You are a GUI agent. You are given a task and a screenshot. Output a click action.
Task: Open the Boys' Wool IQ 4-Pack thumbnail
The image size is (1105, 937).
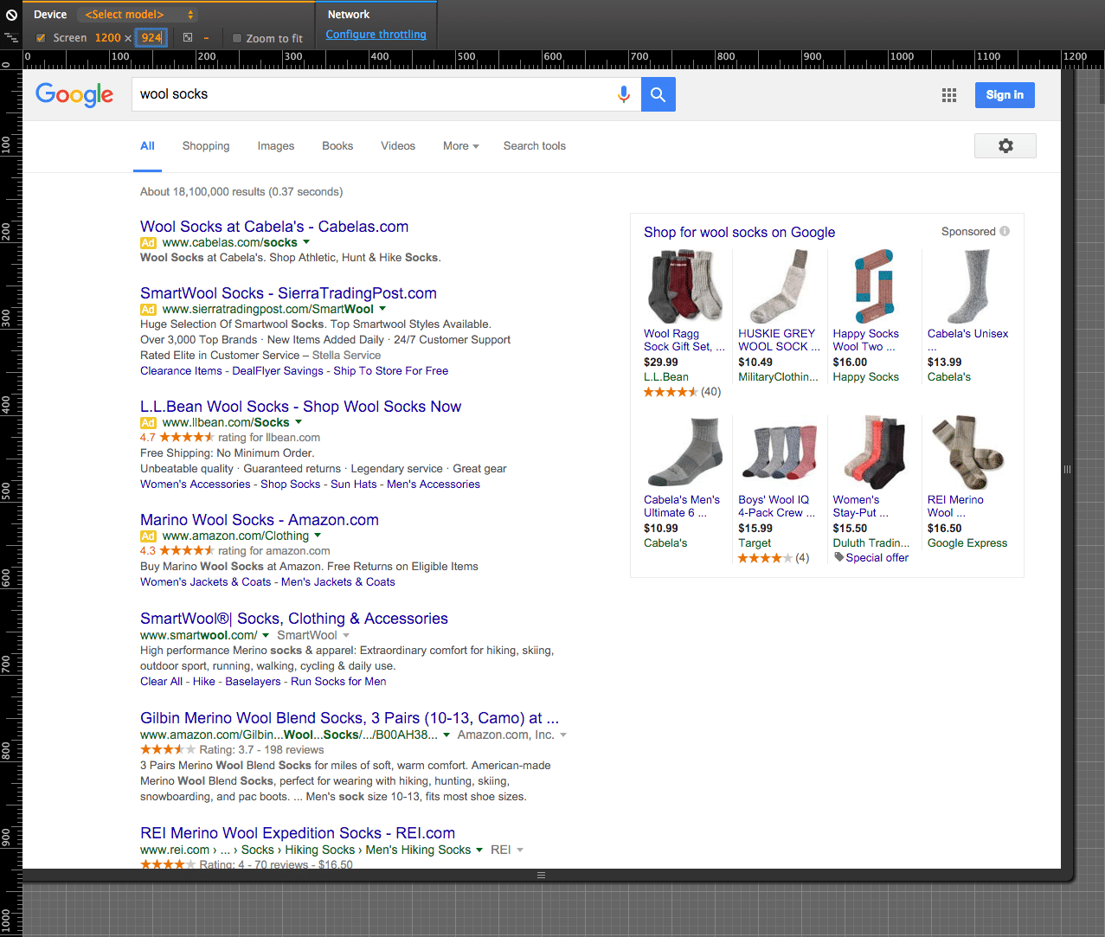coord(780,452)
